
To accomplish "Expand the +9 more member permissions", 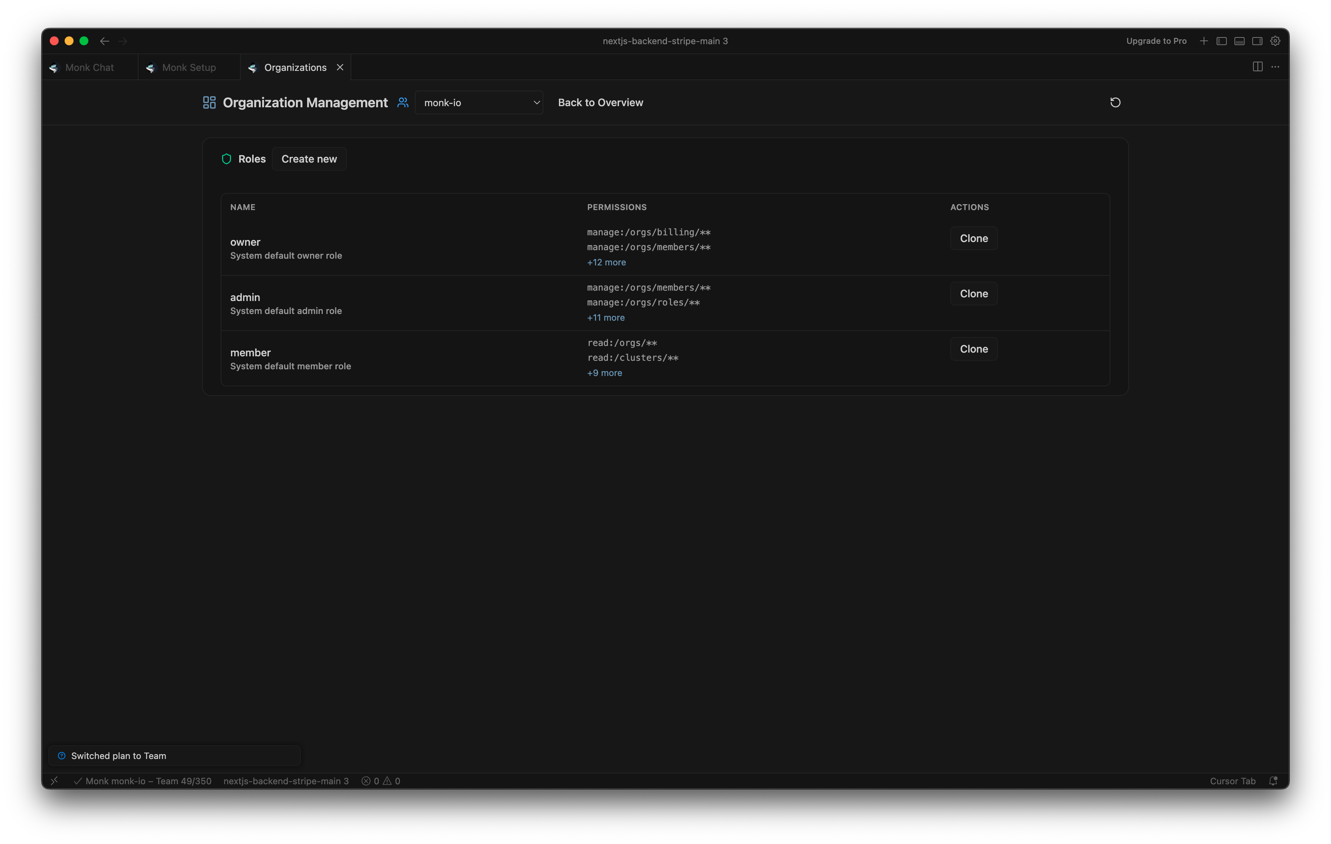I will 604,373.
